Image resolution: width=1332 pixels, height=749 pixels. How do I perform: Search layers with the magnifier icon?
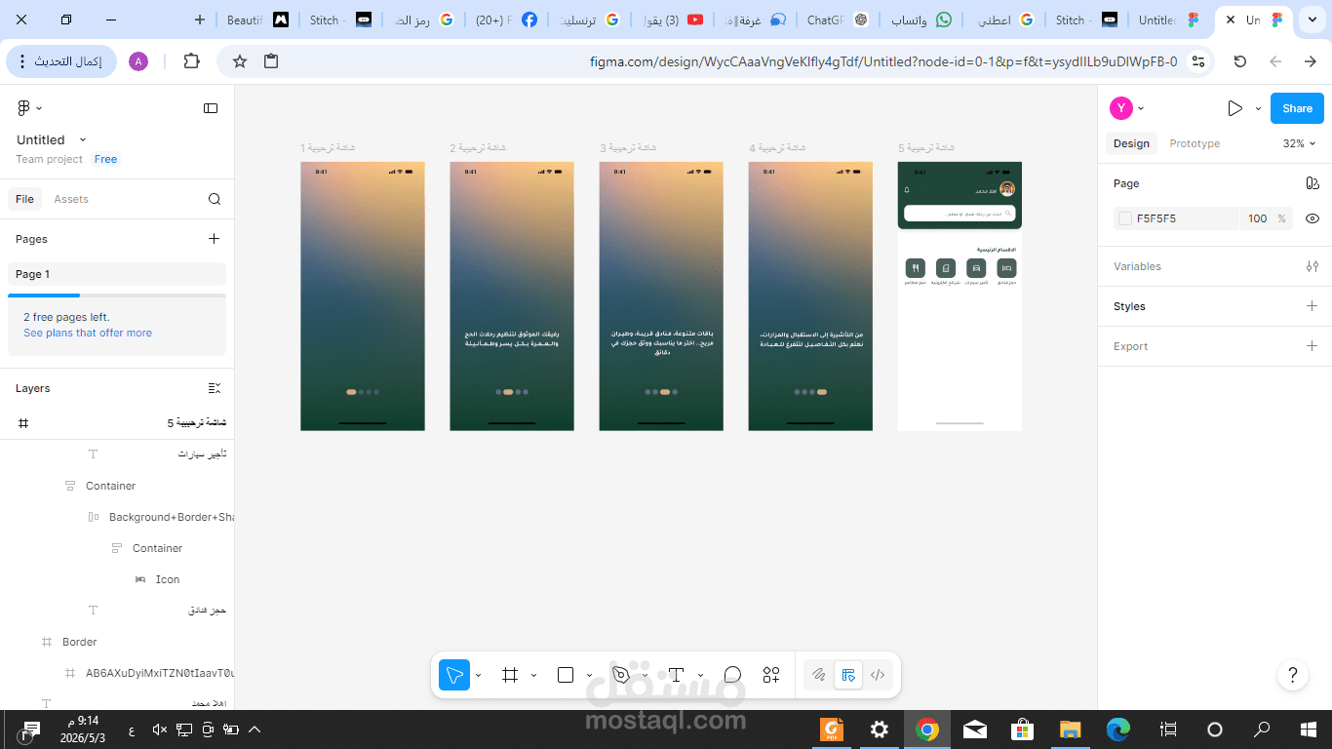pyautogui.click(x=215, y=199)
